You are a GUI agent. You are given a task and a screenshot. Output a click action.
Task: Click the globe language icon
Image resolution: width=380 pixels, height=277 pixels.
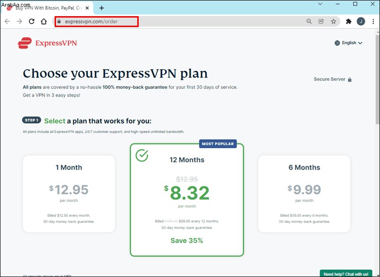(337, 43)
